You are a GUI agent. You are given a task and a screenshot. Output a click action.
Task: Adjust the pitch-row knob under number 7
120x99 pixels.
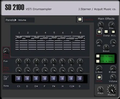pos(71,70)
